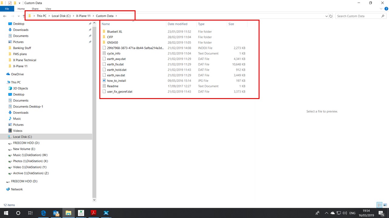Open notification action center
The width and height of the screenshot is (389, 218).
(x=381, y=213)
